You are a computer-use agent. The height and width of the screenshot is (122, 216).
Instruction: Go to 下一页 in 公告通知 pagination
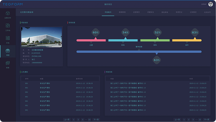click(96, 119)
